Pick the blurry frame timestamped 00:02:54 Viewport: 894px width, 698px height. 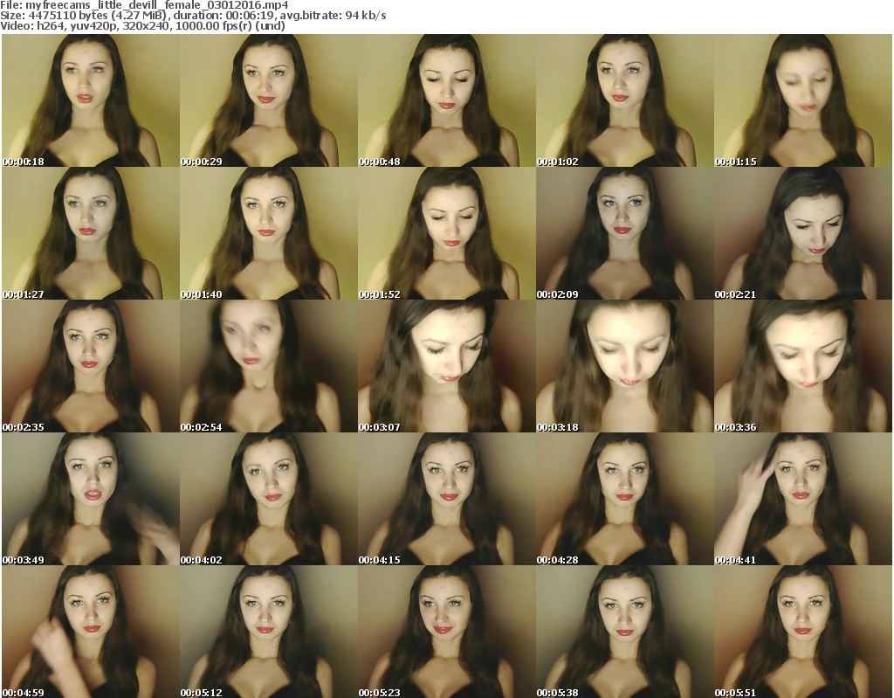269,366
